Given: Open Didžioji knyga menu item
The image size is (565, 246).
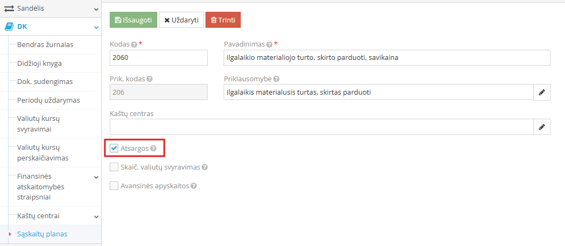Looking at the screenshot, I should pyautogui.click(x=40, y=64).
